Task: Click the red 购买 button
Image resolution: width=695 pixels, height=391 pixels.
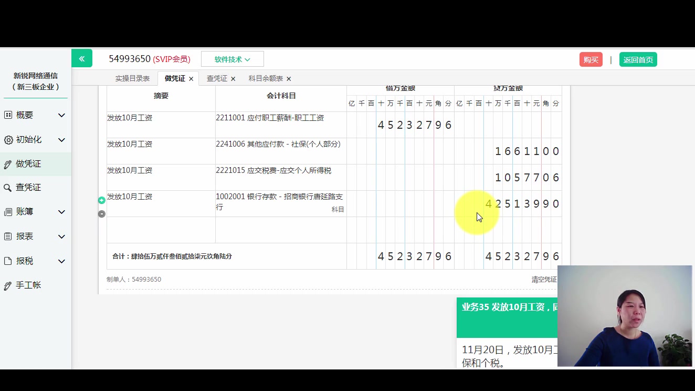Action: point(591,59)
